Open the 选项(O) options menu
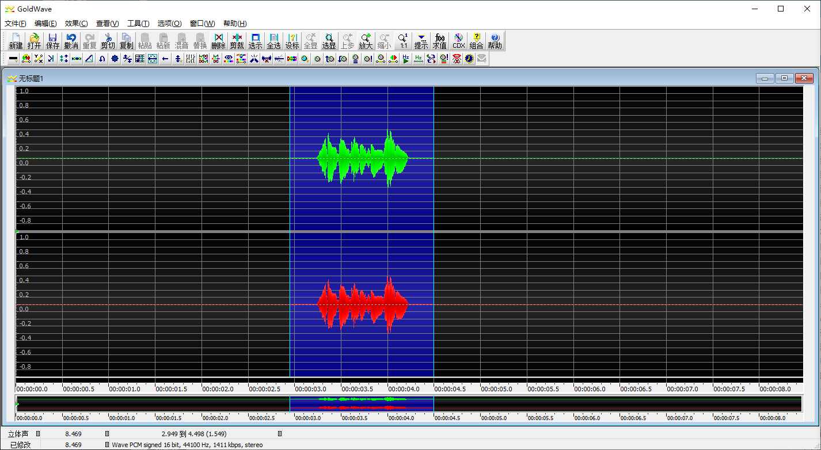This screenshot has height=450, width=821. pyautogui.click(x=170, y=24)
